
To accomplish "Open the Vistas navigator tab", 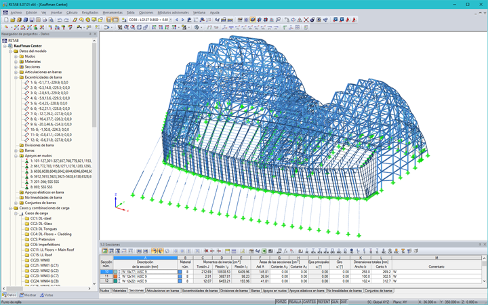I will click(46, 295).
